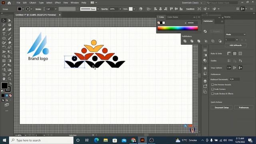
Task: Open Recolor Artwork wheel in control bar
Action: (x=140, y=9)
